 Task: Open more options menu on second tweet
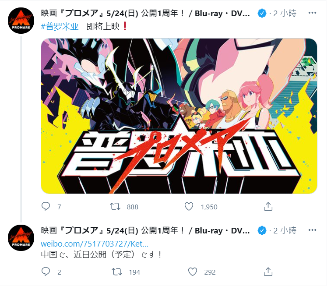pyautogui.click(x=312, y=230)
